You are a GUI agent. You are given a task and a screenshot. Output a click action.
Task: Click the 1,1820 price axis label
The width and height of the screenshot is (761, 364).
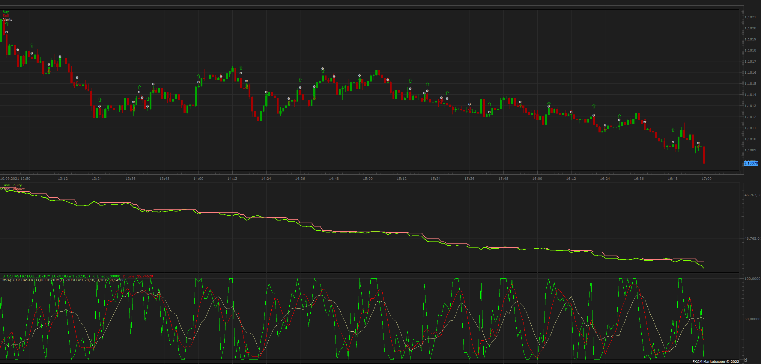tap(751, 28)
